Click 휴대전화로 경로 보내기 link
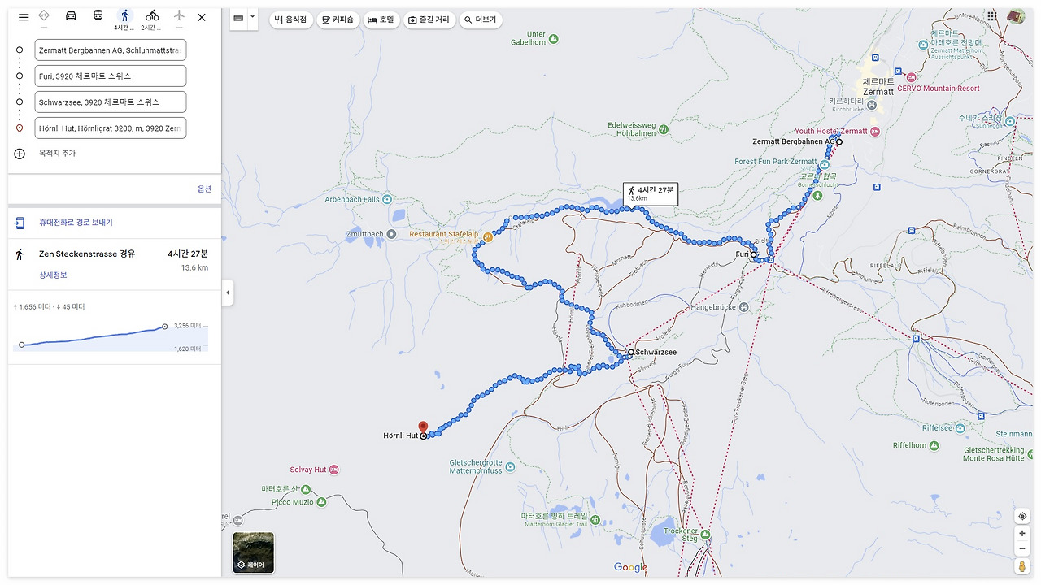 76,223
